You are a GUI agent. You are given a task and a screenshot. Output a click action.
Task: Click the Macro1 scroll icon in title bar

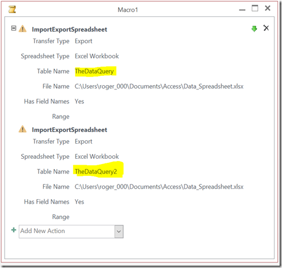tap(12, 9)
